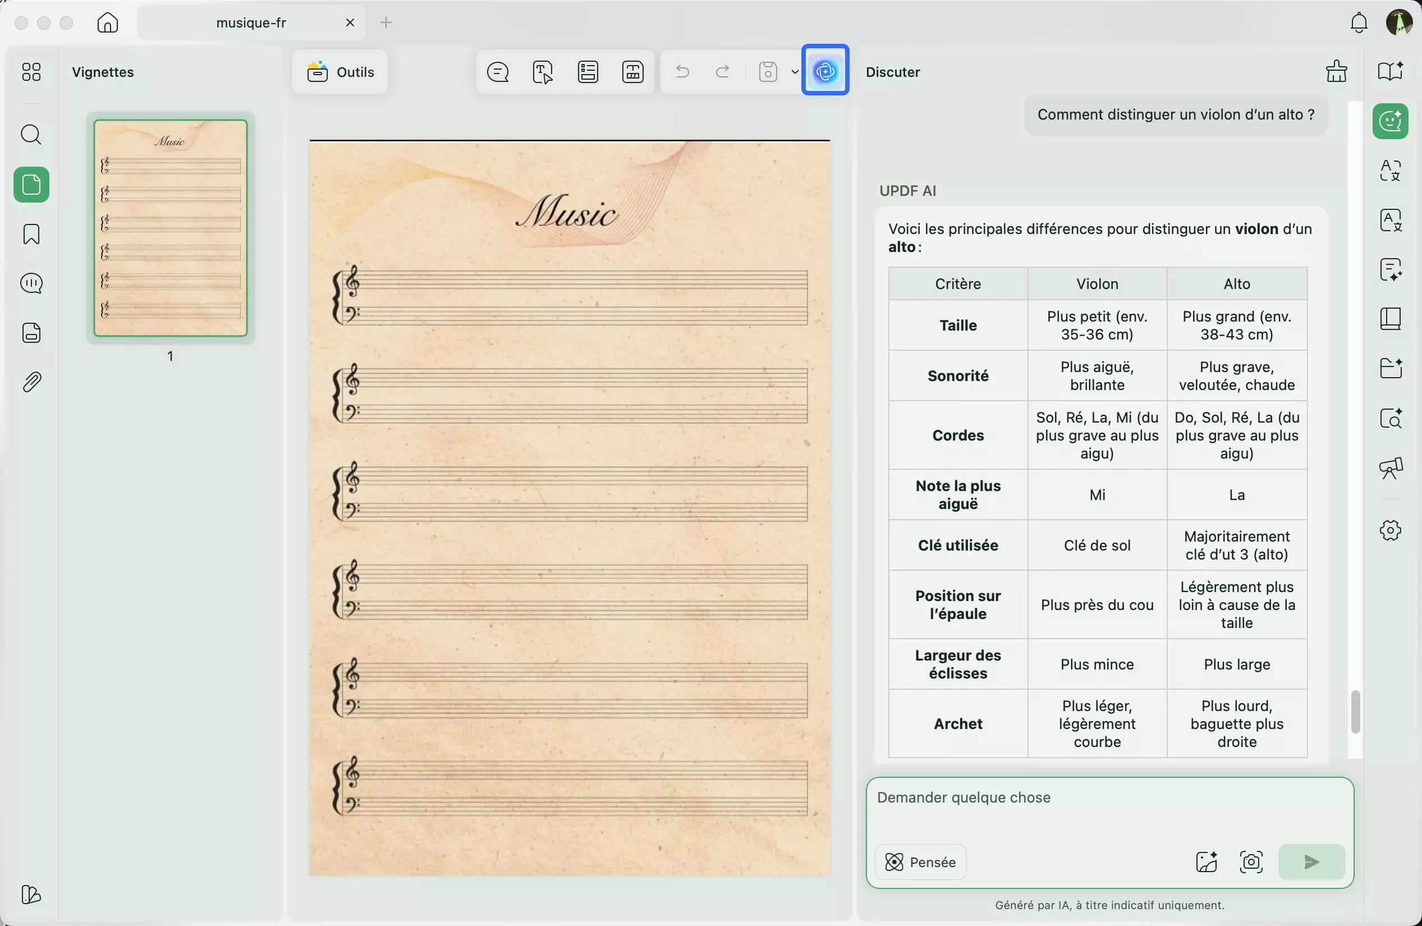This screenshot has height=926, width=1422.
Task: Click the screenshot capture icon in chat box
Action: coord(1251,862)
